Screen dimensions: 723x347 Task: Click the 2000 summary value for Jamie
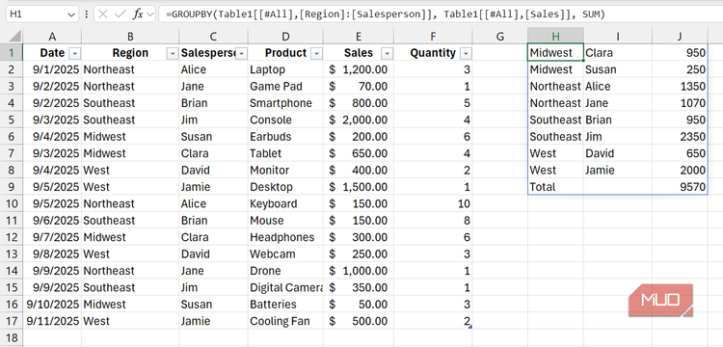(680, 171)
